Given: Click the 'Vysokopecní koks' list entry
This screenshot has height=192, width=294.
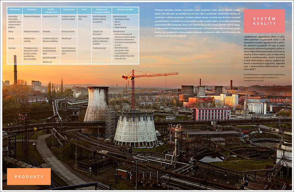Looking at the screenshot, I should [x=122, y=19].
